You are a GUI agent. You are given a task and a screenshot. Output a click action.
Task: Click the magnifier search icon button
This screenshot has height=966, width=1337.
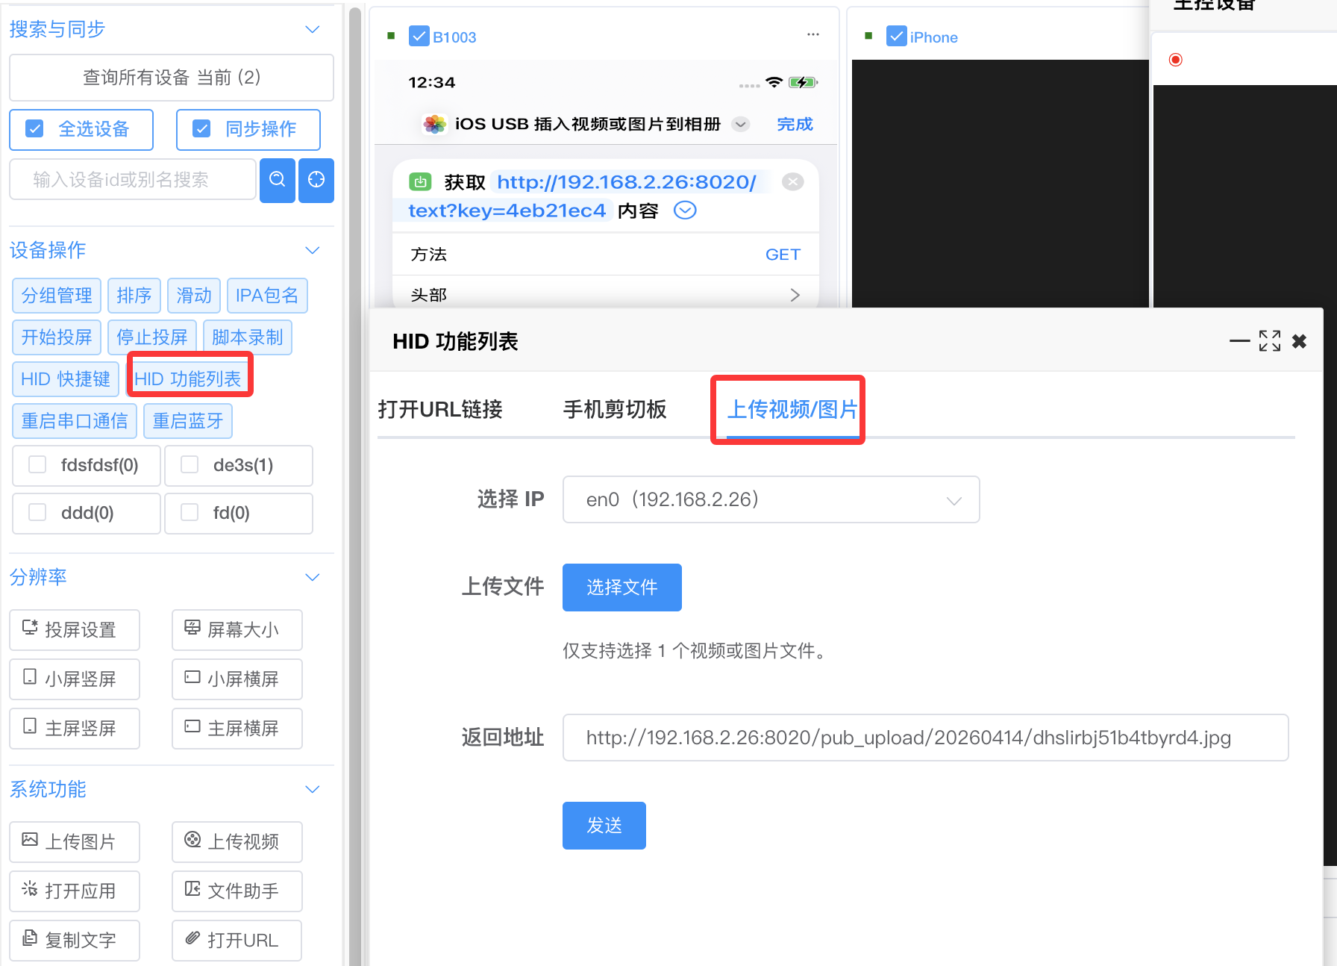click(277, 180)
